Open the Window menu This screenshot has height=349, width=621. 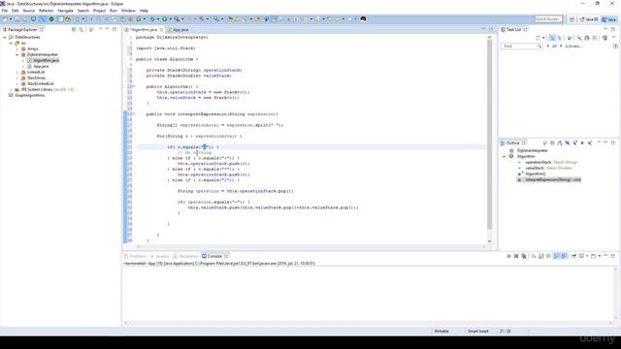(x=128, y=11)
